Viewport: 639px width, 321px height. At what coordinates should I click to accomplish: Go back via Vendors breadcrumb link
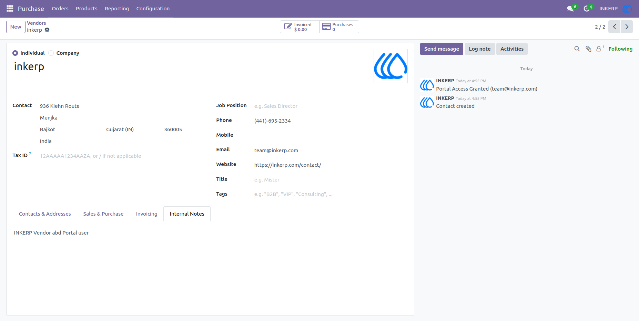click(x=37, y=23)
